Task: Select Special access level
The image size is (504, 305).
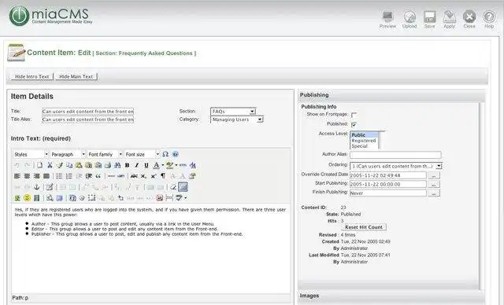Action: (x=364, y=146)
